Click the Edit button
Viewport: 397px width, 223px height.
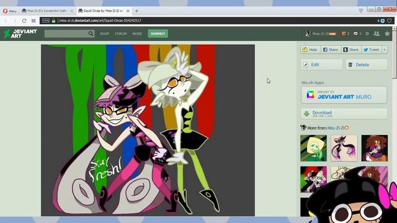(321, 64)
